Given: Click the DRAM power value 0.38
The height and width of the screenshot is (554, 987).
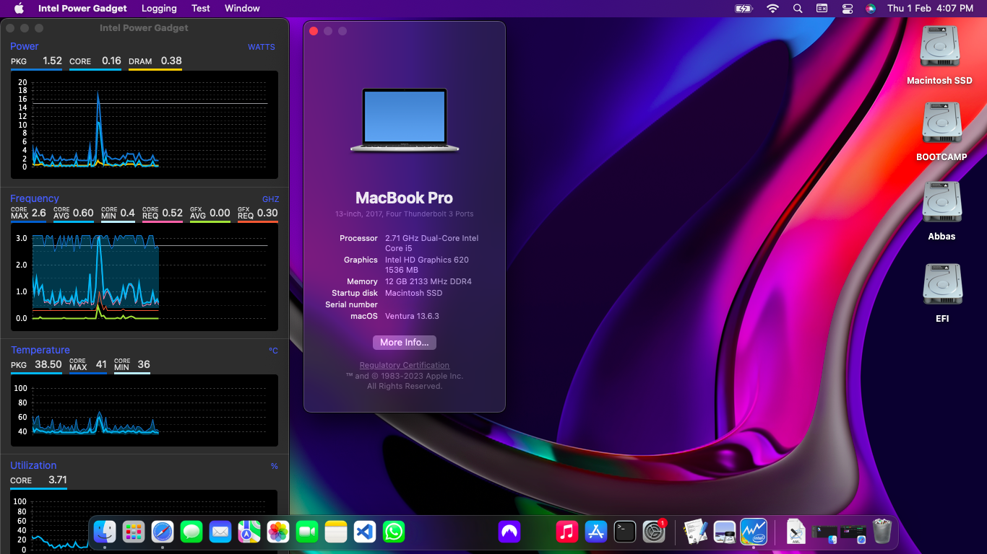Looking at the screenshot, I should tap(171, 61).
